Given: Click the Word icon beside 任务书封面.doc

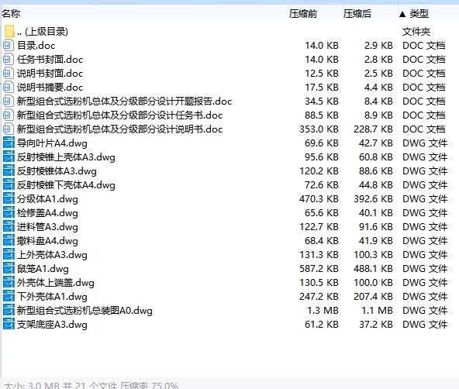Looking at the screenshot, I should (x=9, y=60).
